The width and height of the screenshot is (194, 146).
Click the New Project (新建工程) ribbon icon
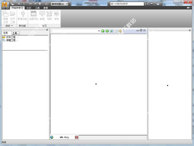[x=5, y=15]
